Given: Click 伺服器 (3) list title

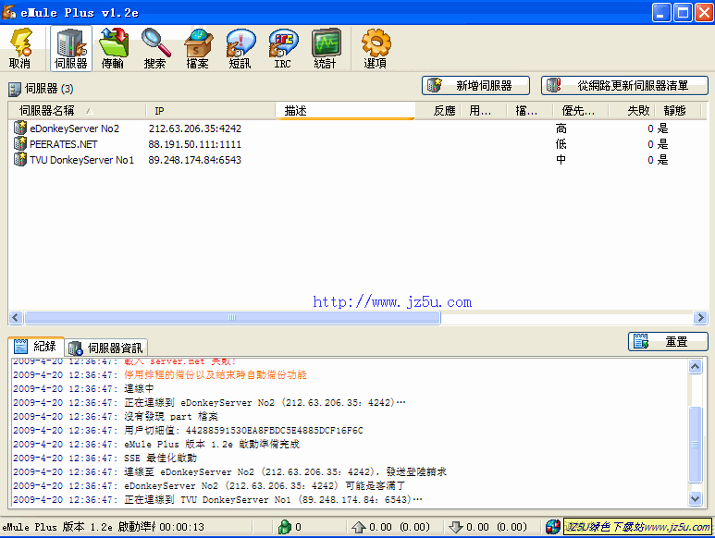Looking at the screenshot, I should click(49, 89).
